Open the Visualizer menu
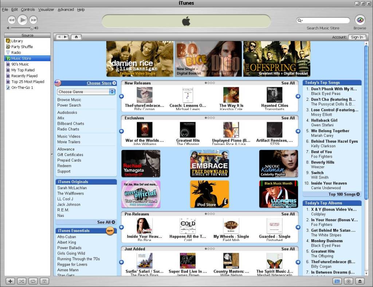 [46, 9]
